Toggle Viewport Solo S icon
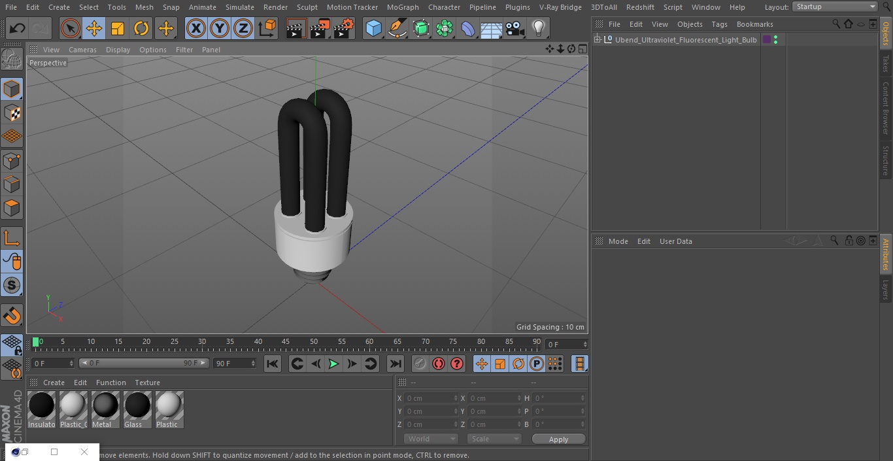 (x=12, y=285)
